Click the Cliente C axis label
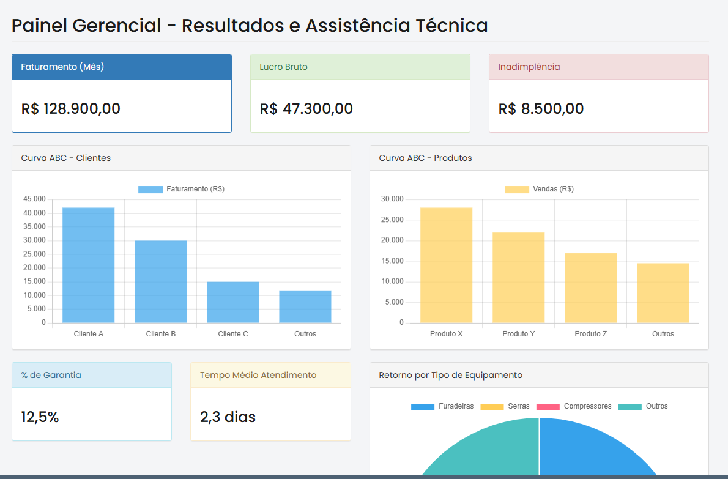728x479 pixels. point(233,334)
